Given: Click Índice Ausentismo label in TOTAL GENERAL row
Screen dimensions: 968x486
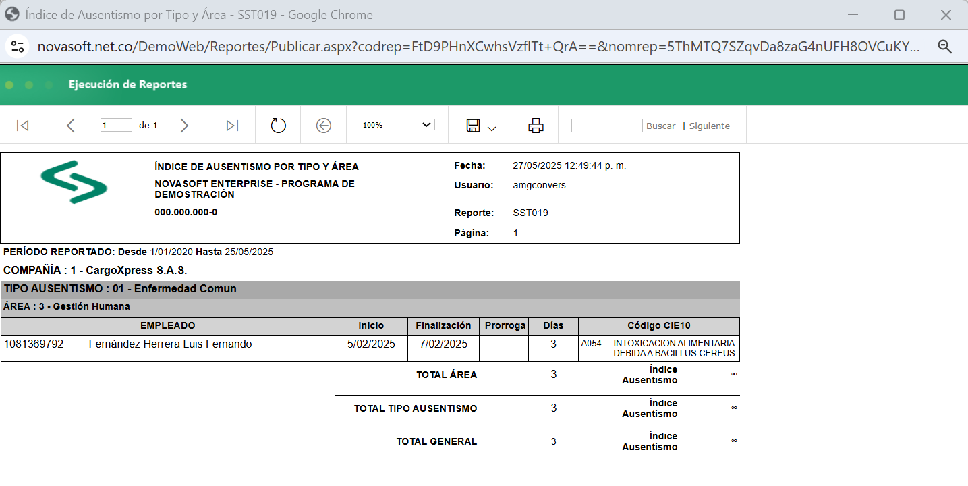Looking at the screenshot, I should [x=650, y=441].
